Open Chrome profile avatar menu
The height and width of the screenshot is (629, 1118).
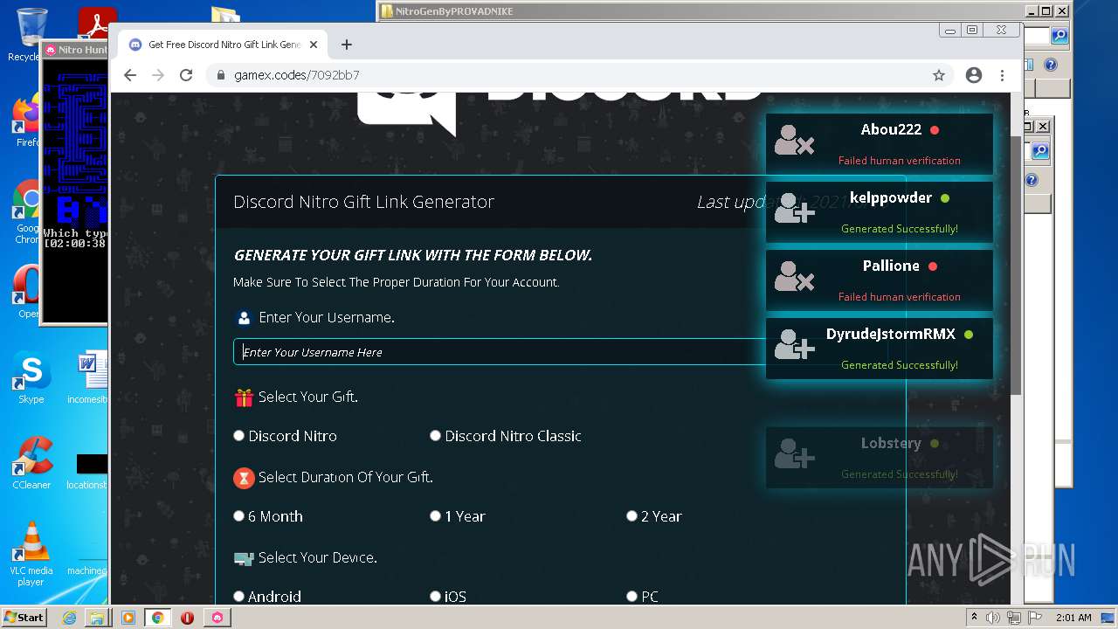click(974, 75)
